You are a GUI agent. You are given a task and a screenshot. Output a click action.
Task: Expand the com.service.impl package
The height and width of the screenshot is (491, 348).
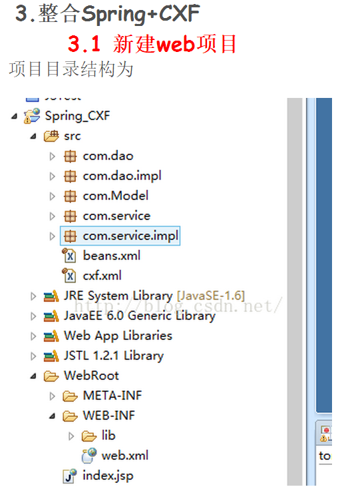(x=53, y=237)
